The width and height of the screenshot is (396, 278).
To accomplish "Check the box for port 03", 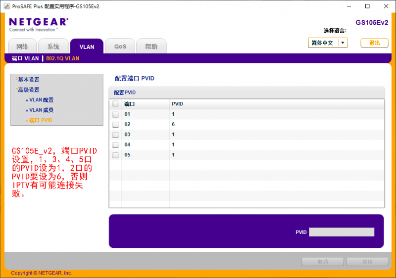I will [116, 135].
